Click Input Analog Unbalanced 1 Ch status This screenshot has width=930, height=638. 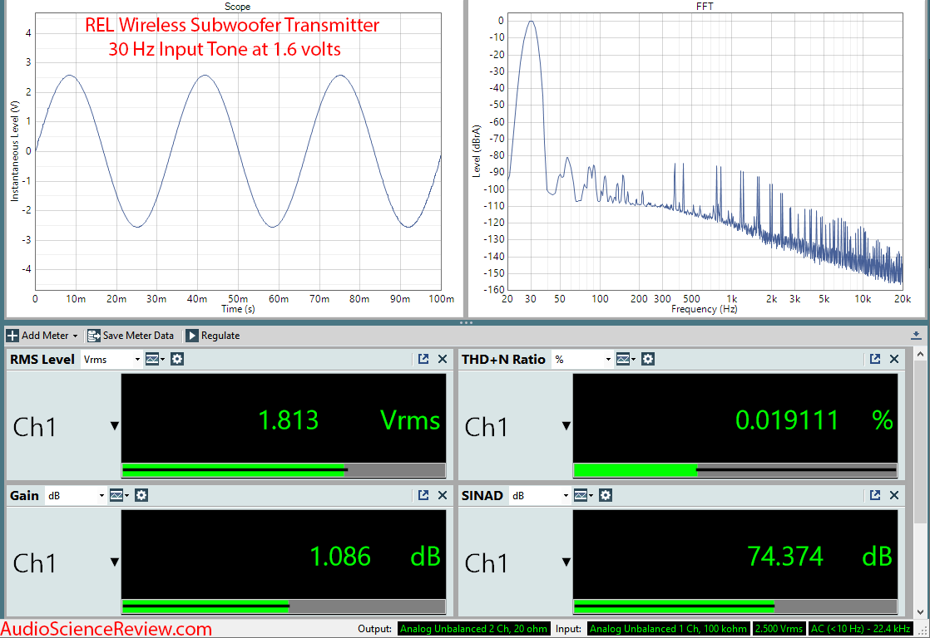click(669, 629)
